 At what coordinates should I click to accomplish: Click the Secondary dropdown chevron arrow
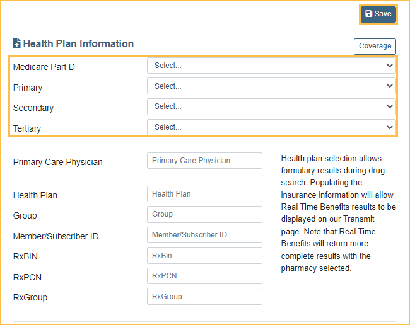pos(389,106)
